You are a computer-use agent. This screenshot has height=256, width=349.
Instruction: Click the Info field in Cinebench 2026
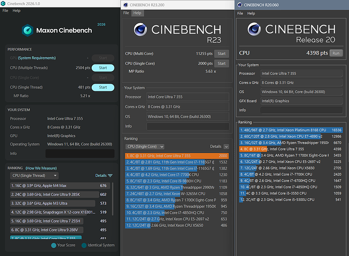tap(80, 154)
